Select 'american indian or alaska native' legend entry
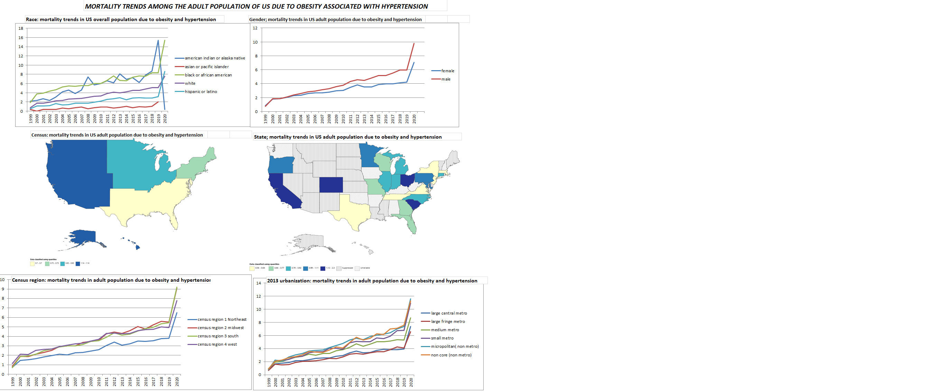The image size is (930, 392). (214, 58)
